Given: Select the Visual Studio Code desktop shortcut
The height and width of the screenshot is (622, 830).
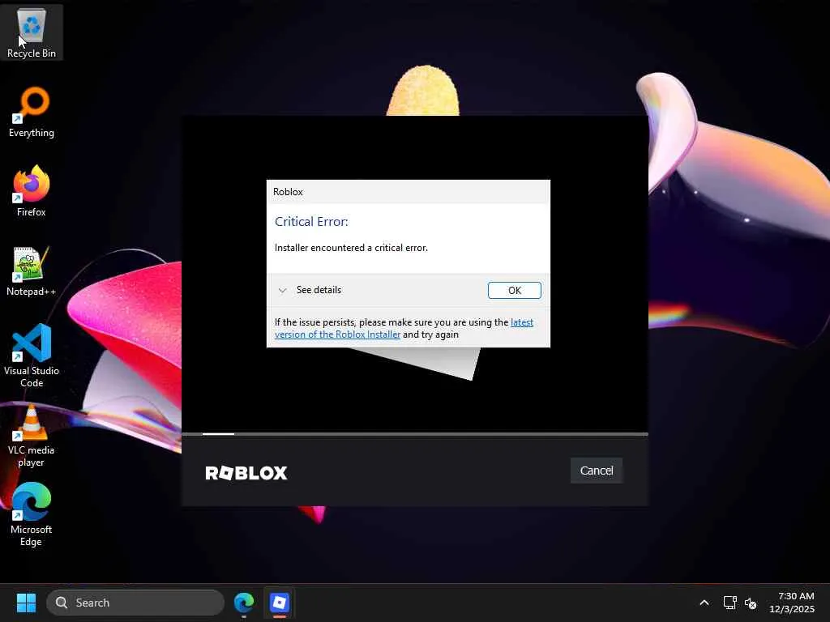Looking at the screenshot, I should click(x=32, y=356).
